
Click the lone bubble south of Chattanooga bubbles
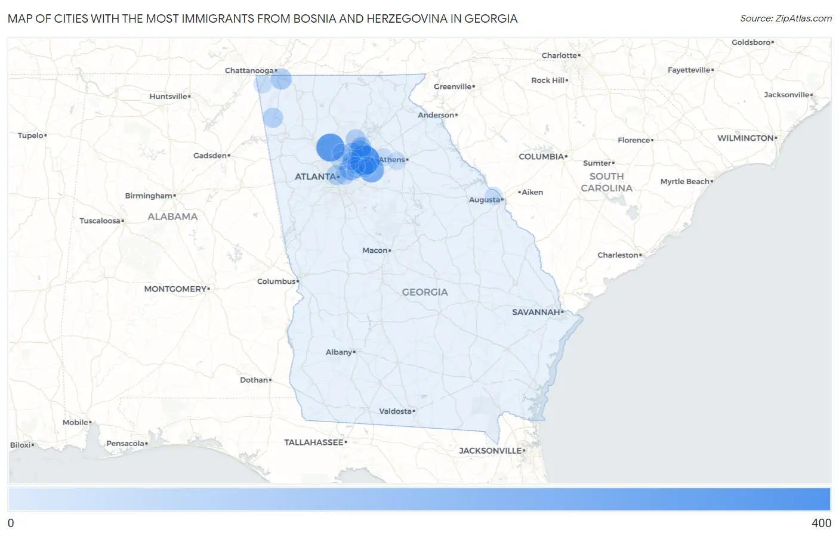tap(273, 117)
